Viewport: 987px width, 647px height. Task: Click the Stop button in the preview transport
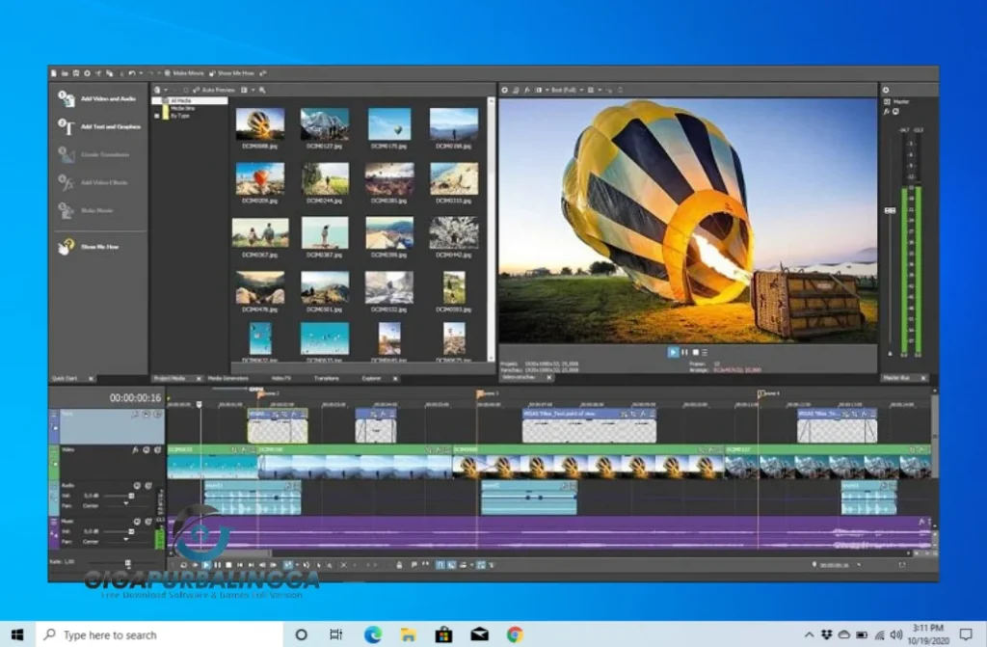coord(696,351)
